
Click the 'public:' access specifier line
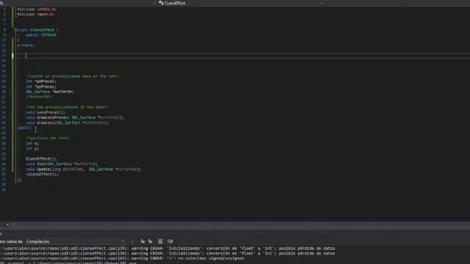pos(24,128)
